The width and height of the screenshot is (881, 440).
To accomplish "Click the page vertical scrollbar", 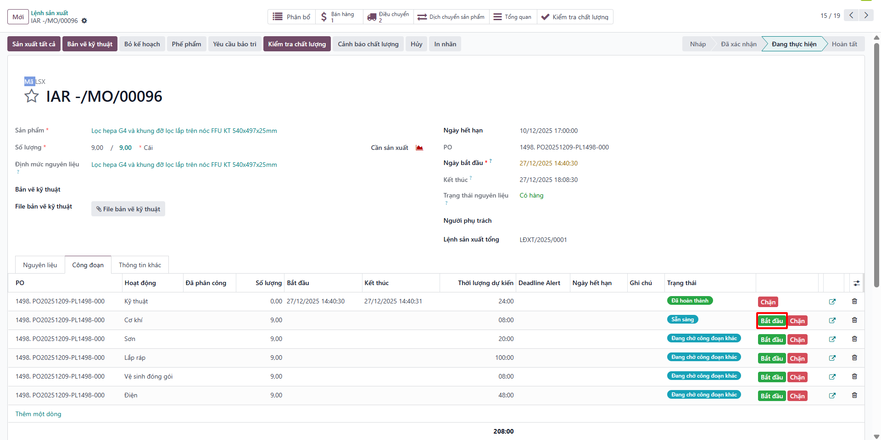I will point(876,165).
